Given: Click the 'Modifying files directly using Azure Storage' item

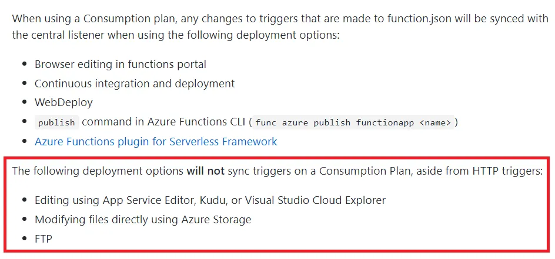Looking at the screenshot, I should (143, 220).
